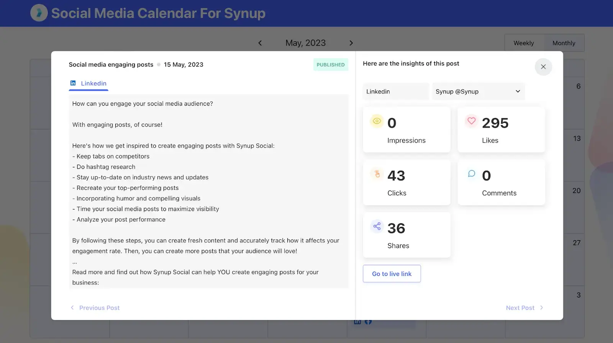This screenshot has width=613, height=343.
Task: Click the line Keep tabs on competitors
Action: pyautogui.click(x=111, y=156)
